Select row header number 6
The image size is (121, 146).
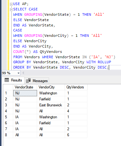(8, 123)
